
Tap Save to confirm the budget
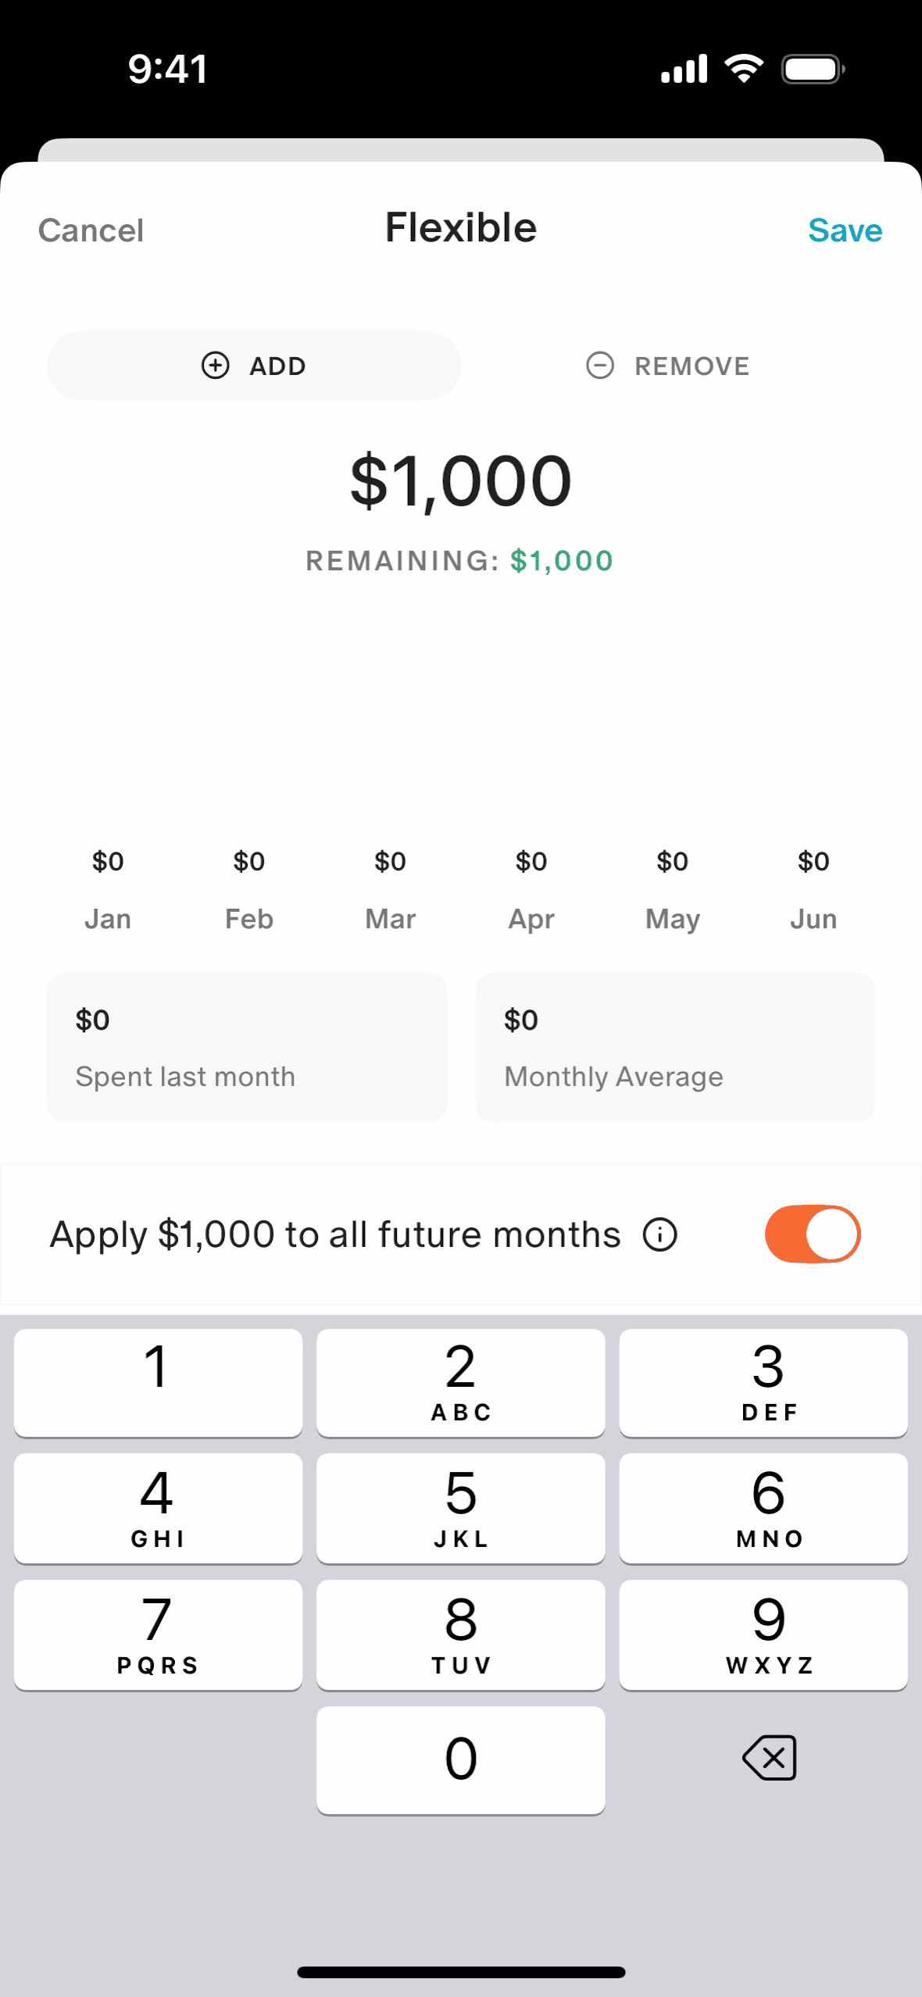(845, 230)
